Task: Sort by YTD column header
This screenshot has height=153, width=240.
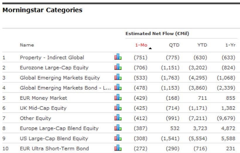Action: pyautogui.click(x=202, y=45)
